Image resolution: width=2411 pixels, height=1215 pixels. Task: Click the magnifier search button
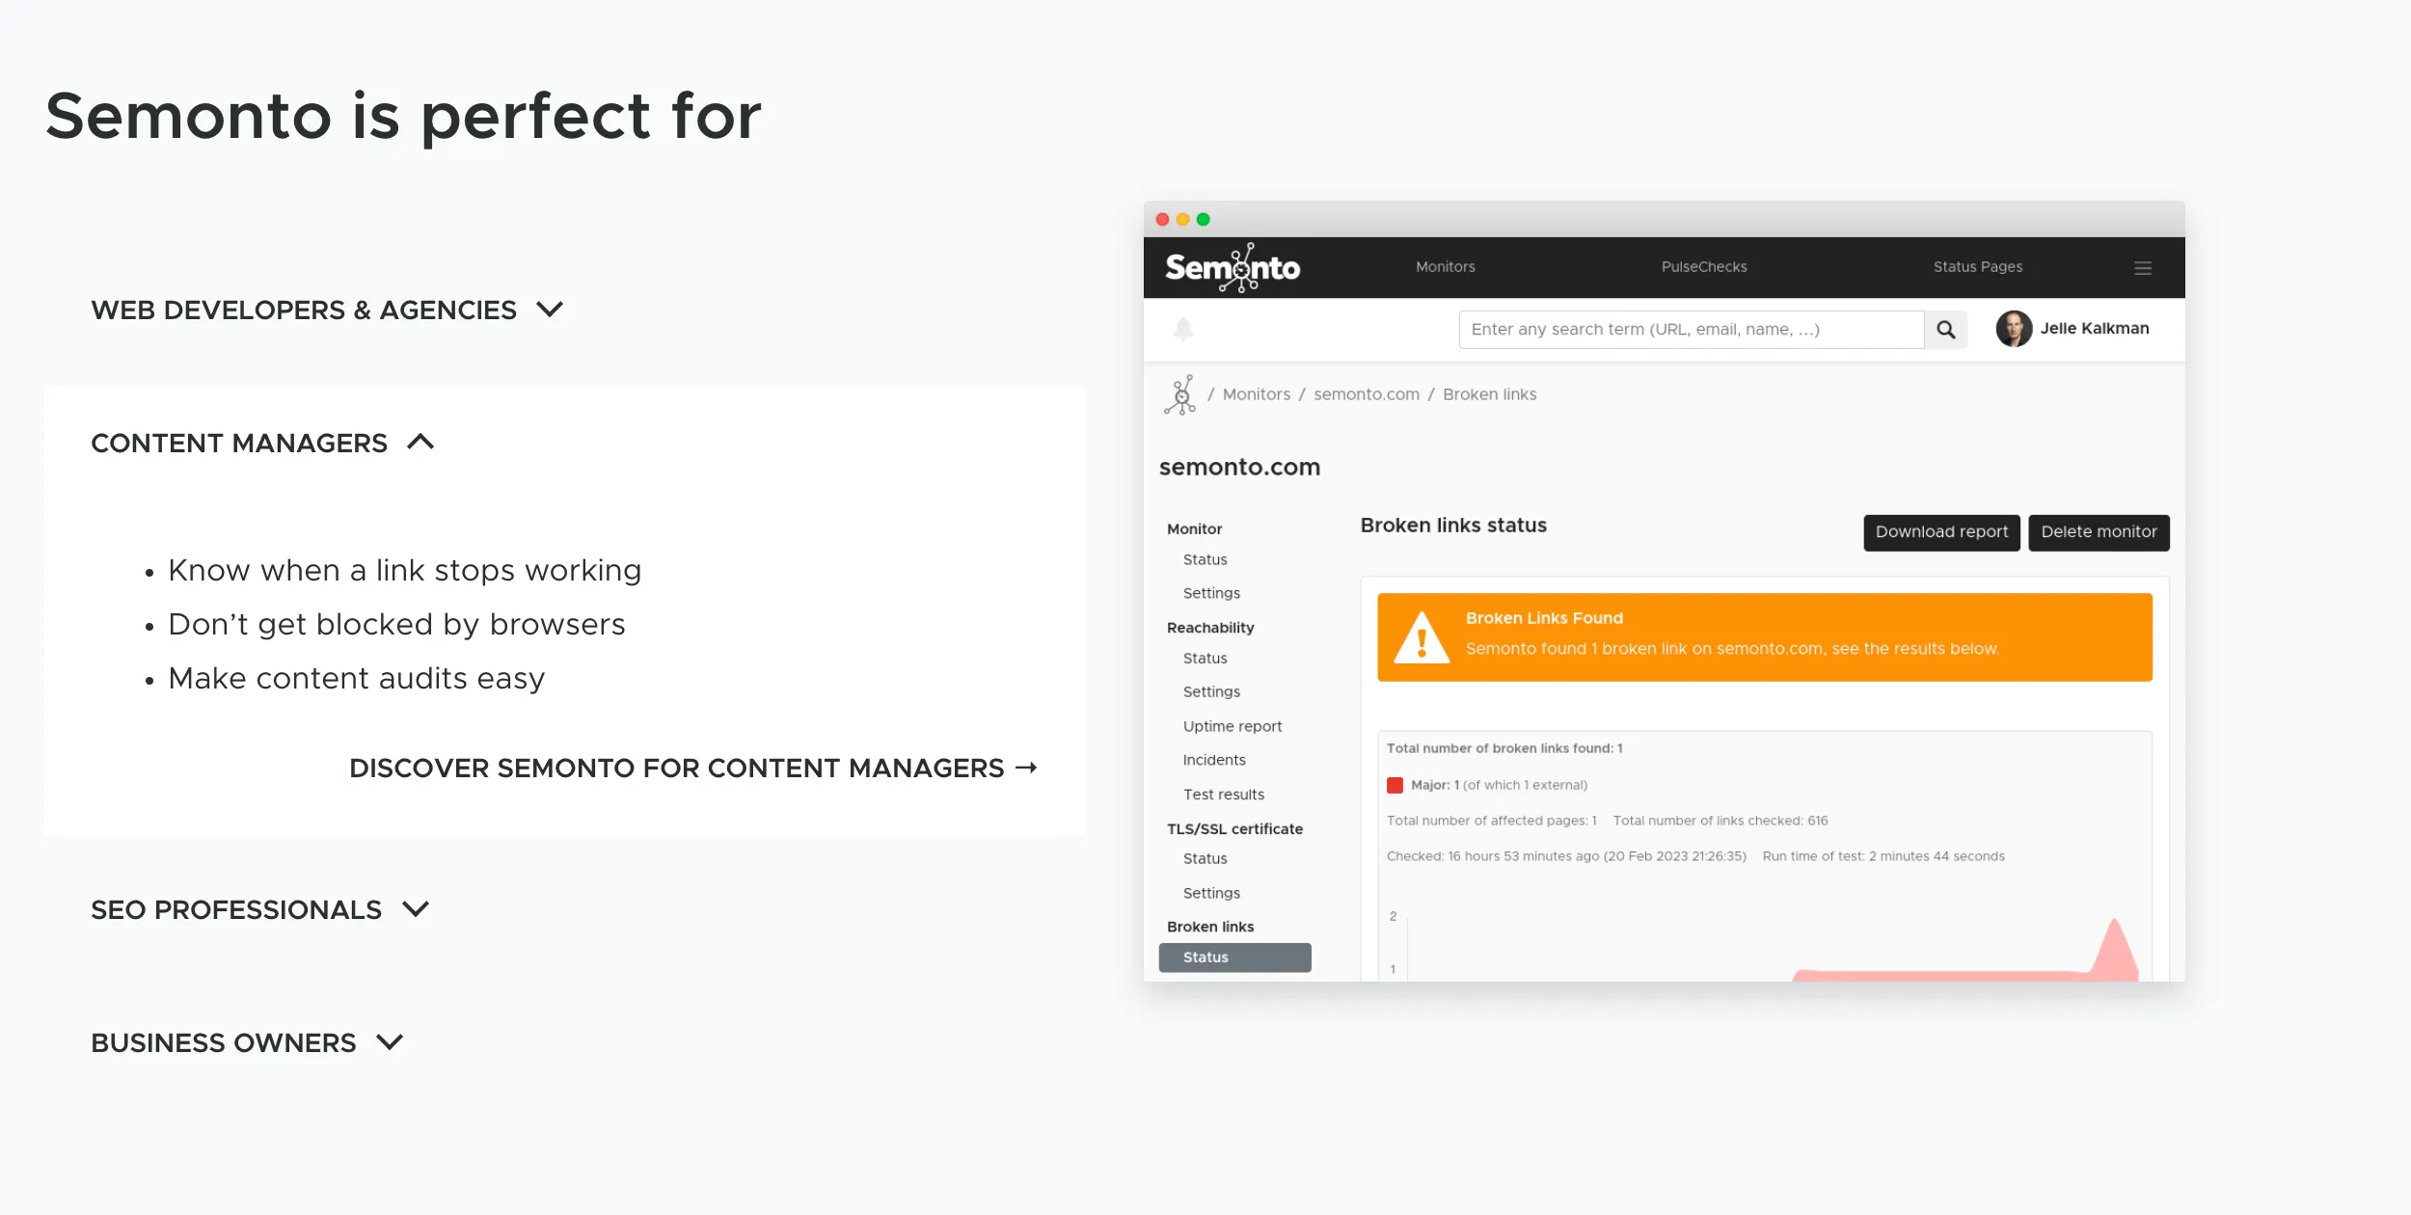coord(1946,330)
